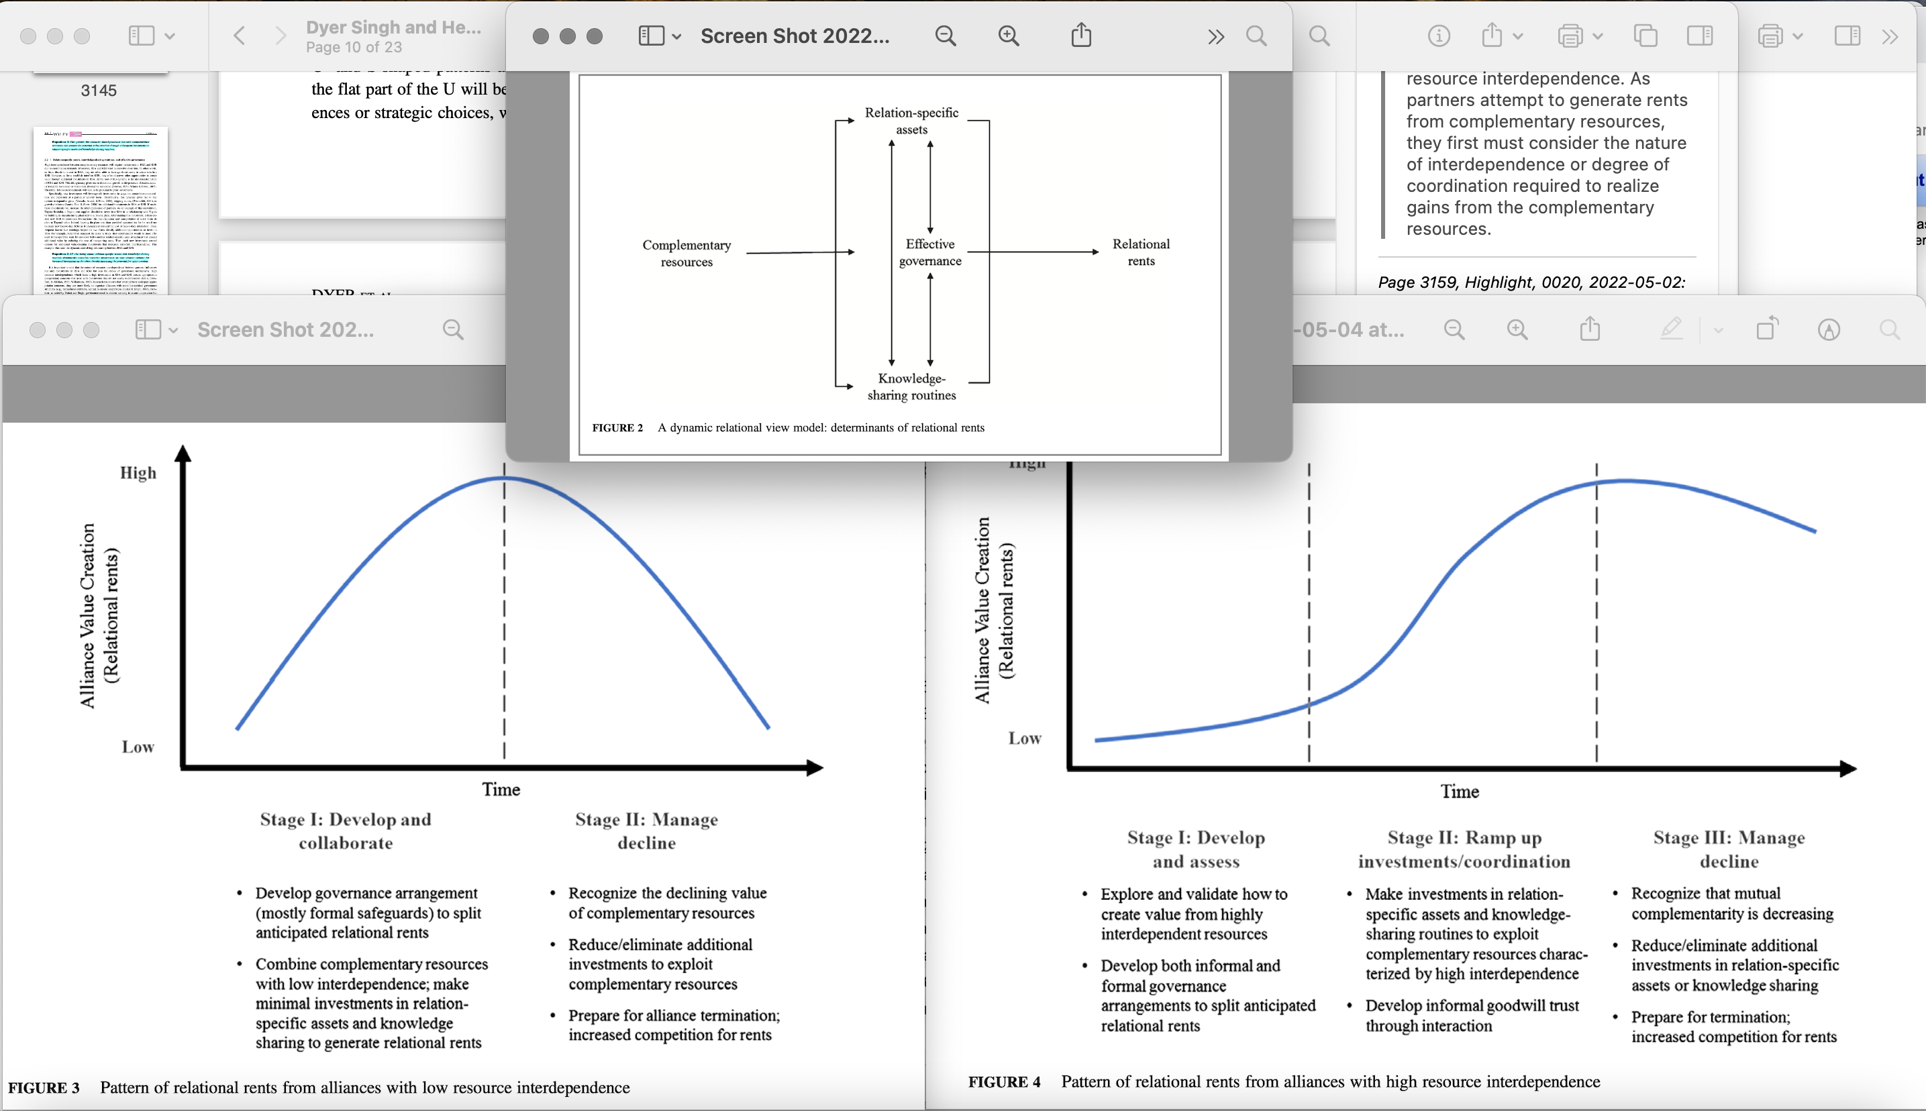Click search icon in front Screen Shot window
This screenshot has width=1926, height=1111.
(x=1256, y=36)
